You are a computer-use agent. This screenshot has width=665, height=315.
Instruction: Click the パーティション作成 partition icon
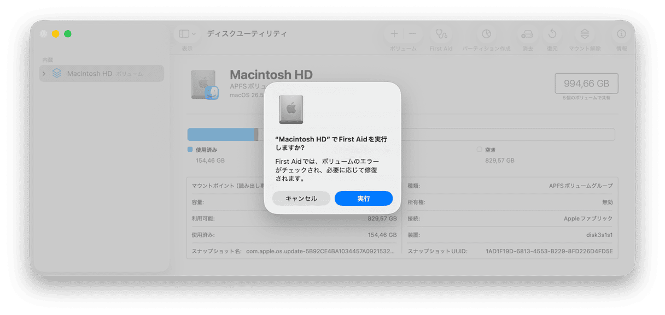point(486,34)
